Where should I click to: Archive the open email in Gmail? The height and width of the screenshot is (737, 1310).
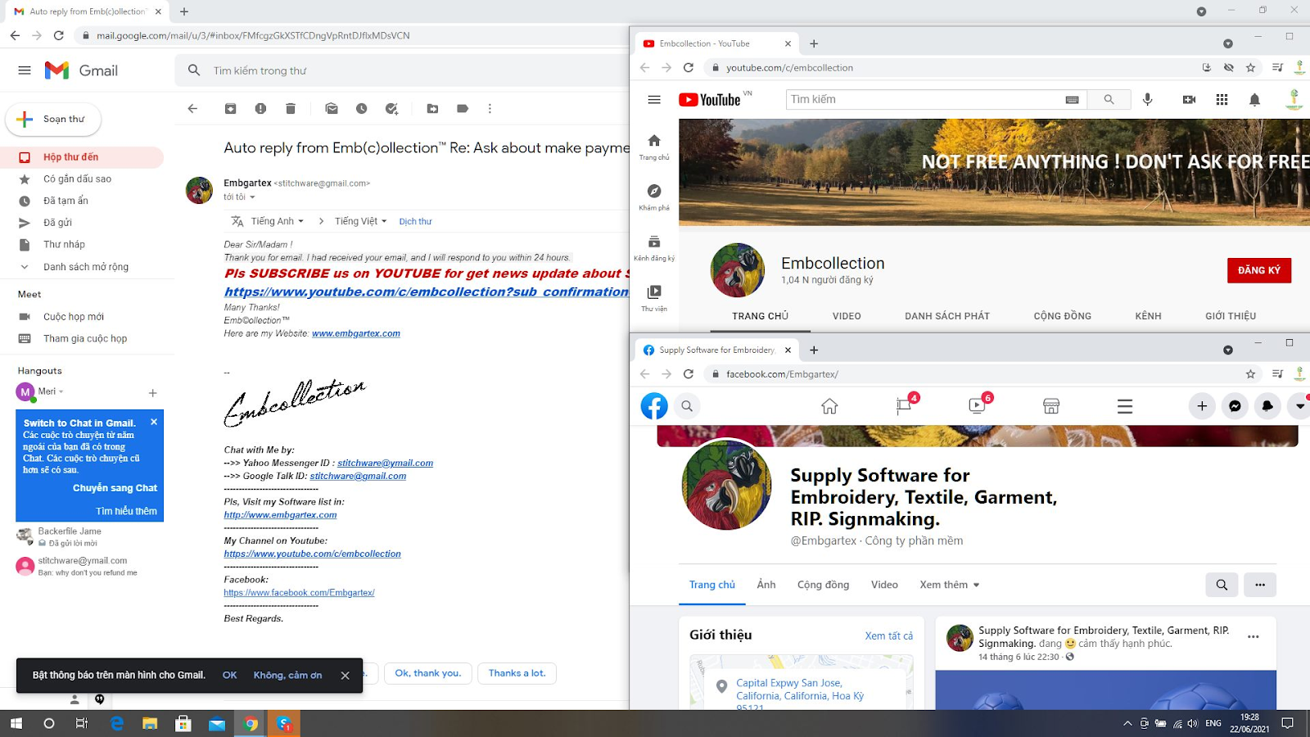click(231, 108)
